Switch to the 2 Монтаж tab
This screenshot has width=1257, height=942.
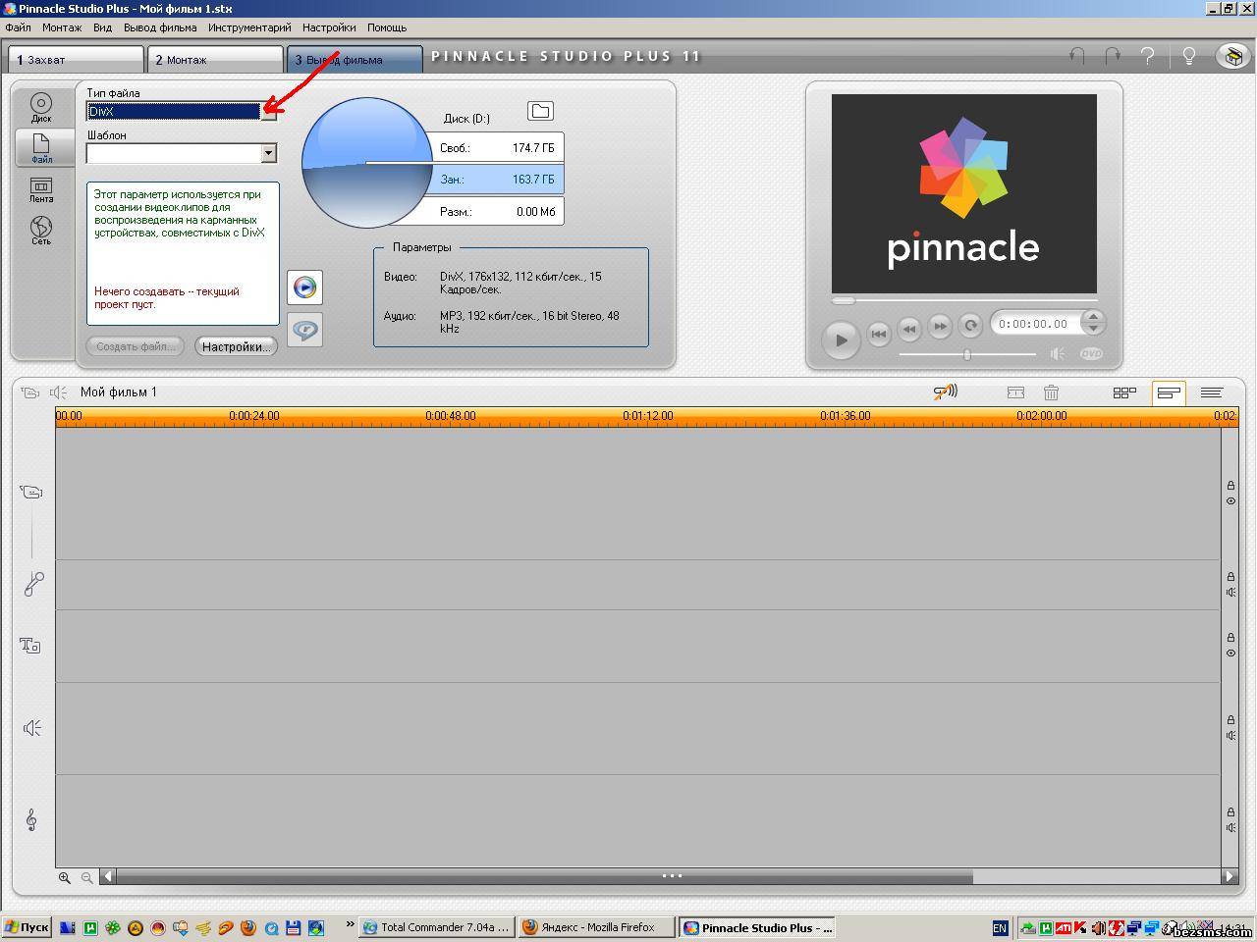[215, 59]
